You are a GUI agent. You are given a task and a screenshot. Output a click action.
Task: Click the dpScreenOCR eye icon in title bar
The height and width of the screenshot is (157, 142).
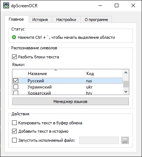[x=6, y=5]
